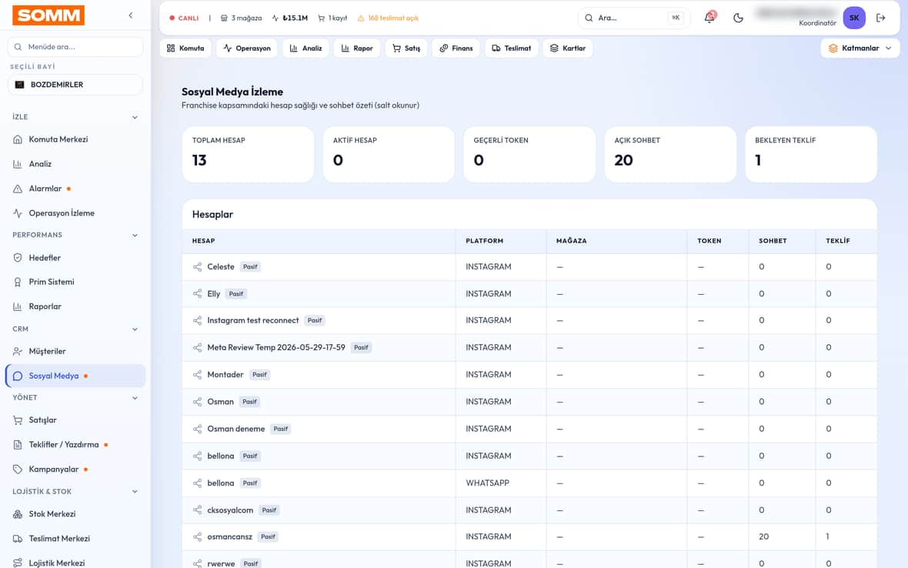Switch to the Operasyon tab
This screenshot has width=908, height=568.
tap(247, 48)
